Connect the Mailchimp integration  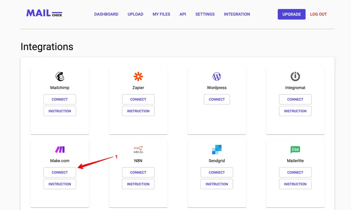click(60, 99)
